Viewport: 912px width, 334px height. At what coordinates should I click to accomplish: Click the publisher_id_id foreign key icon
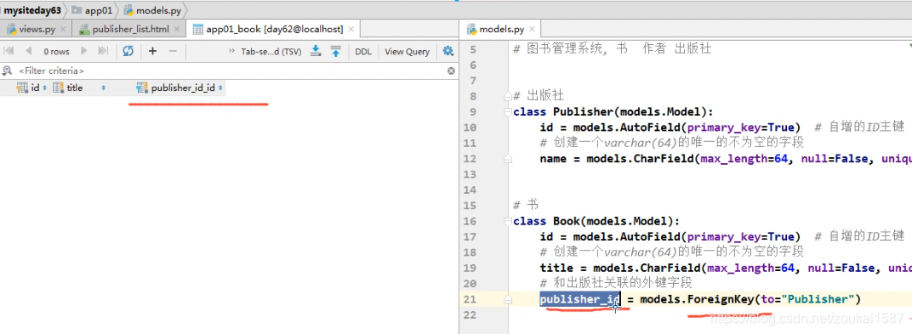click(x=142, y=88)
